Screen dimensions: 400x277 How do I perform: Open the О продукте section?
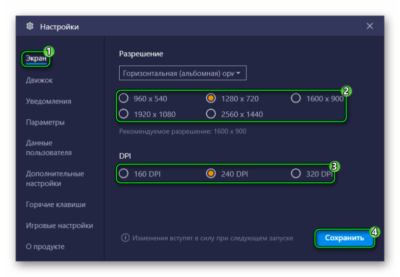pos(45,246)
